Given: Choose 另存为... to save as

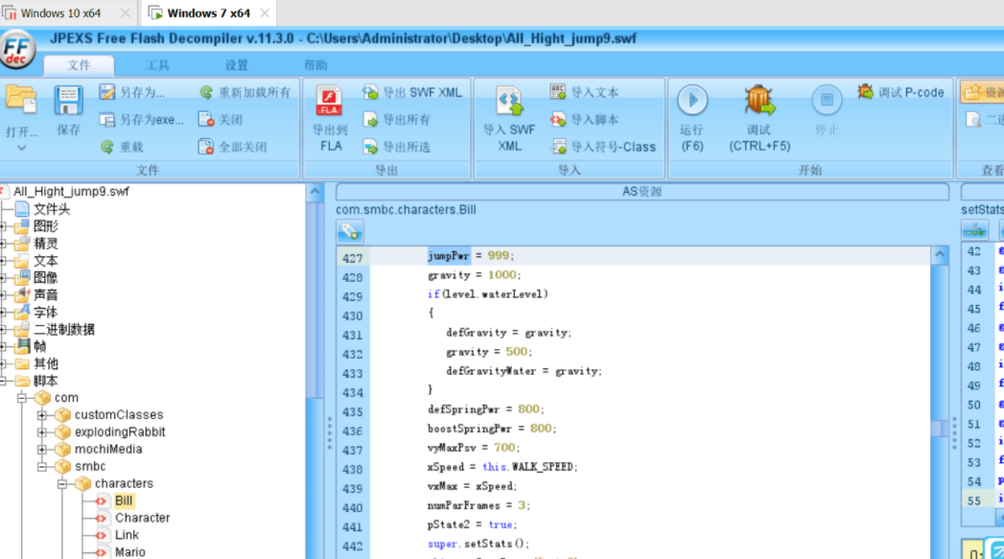Looking at the screenshot, I should 133,92.
